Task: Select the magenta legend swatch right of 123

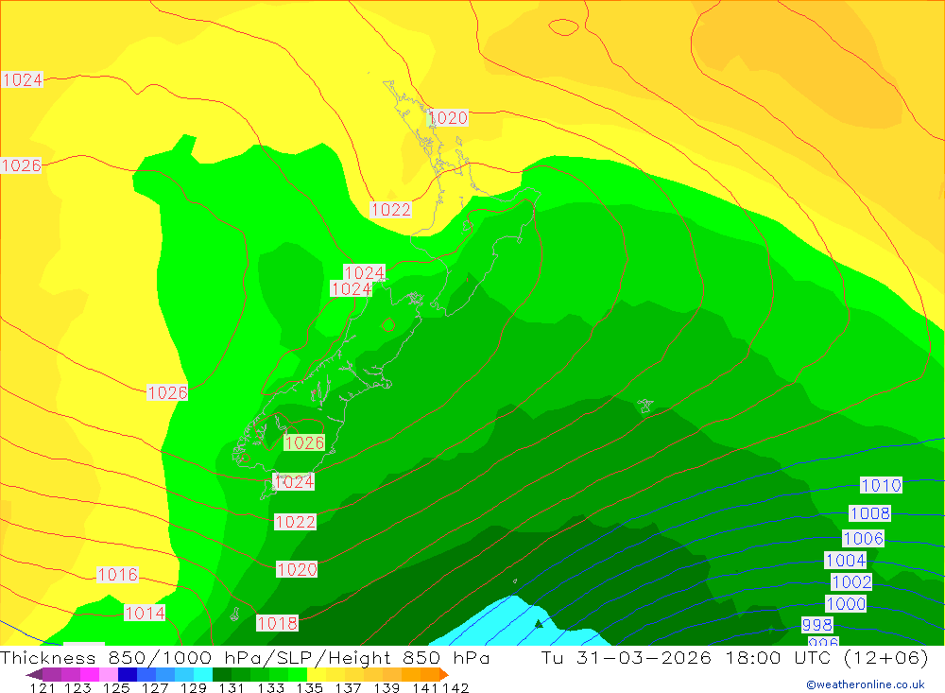Action: [x=89, y=674]
